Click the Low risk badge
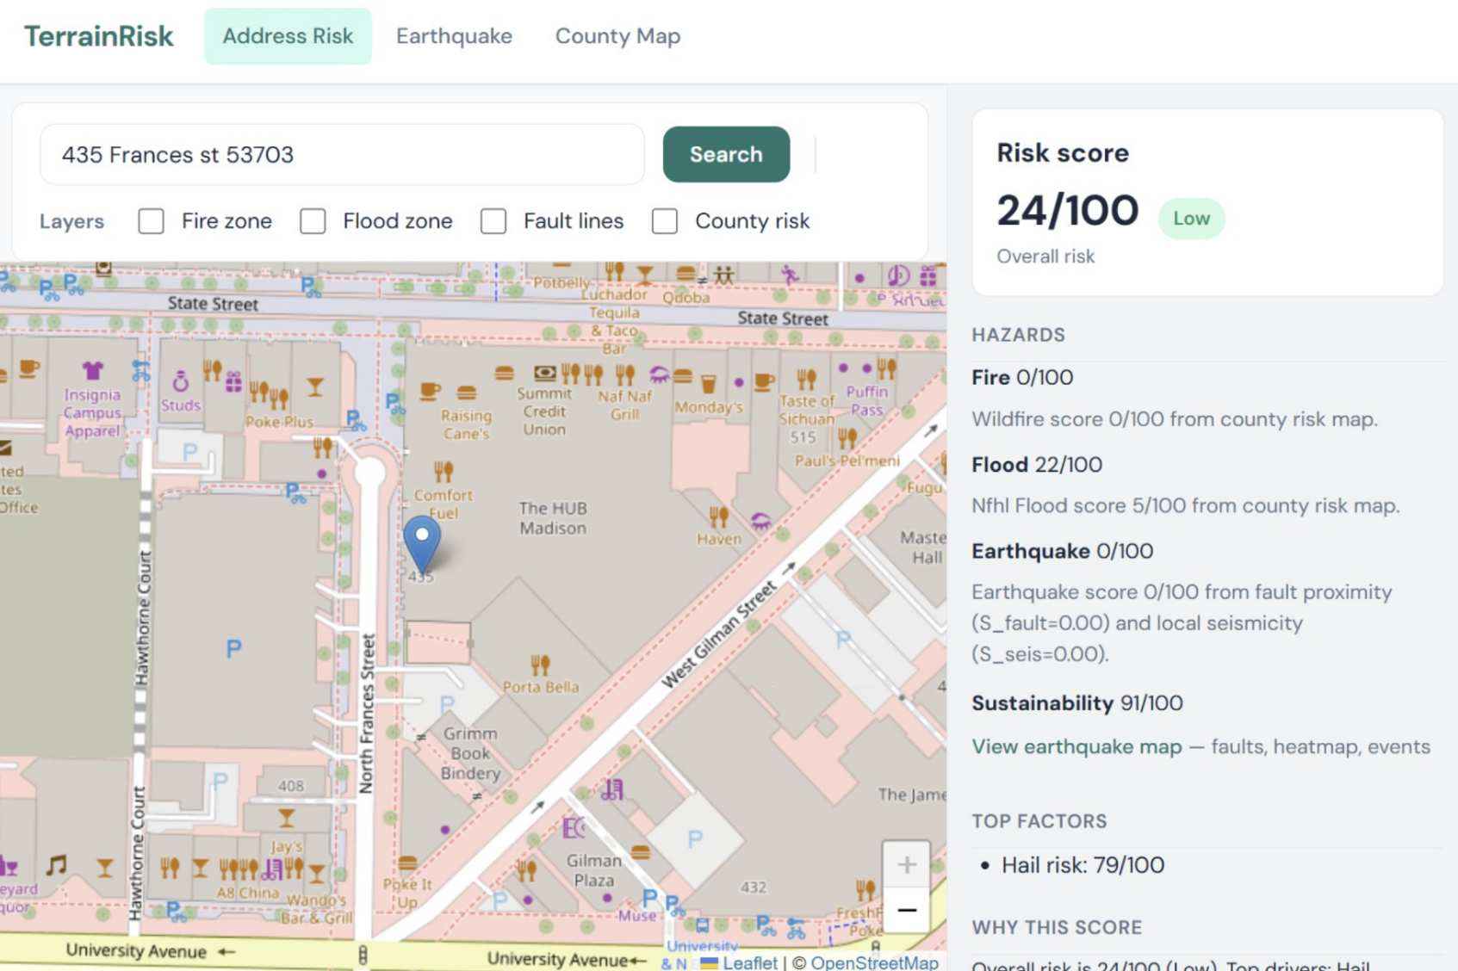The image size is (1458, 971). pos(1191,219)
